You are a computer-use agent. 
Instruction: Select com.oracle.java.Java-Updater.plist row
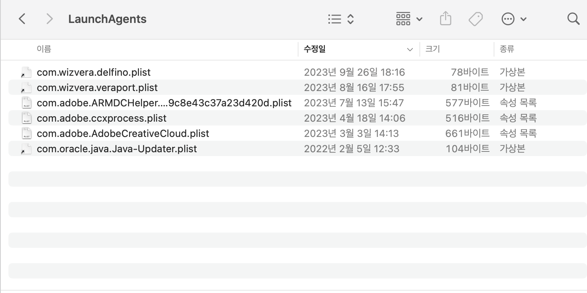click(117, 149)
